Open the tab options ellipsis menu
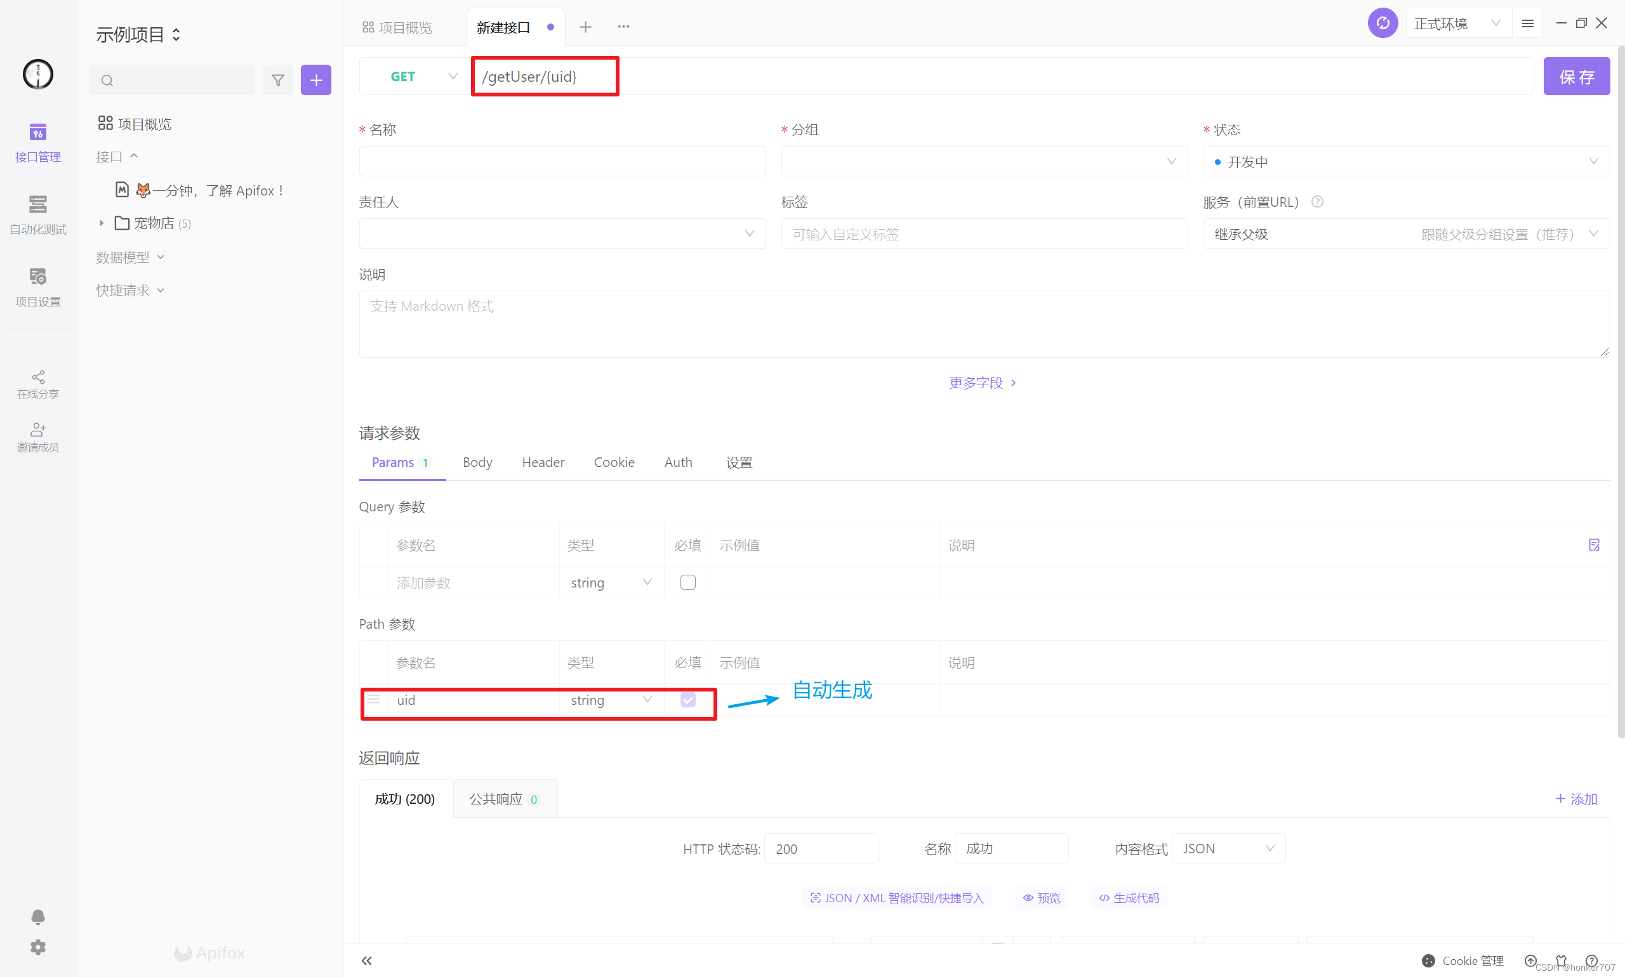 [x=624, y=27]
